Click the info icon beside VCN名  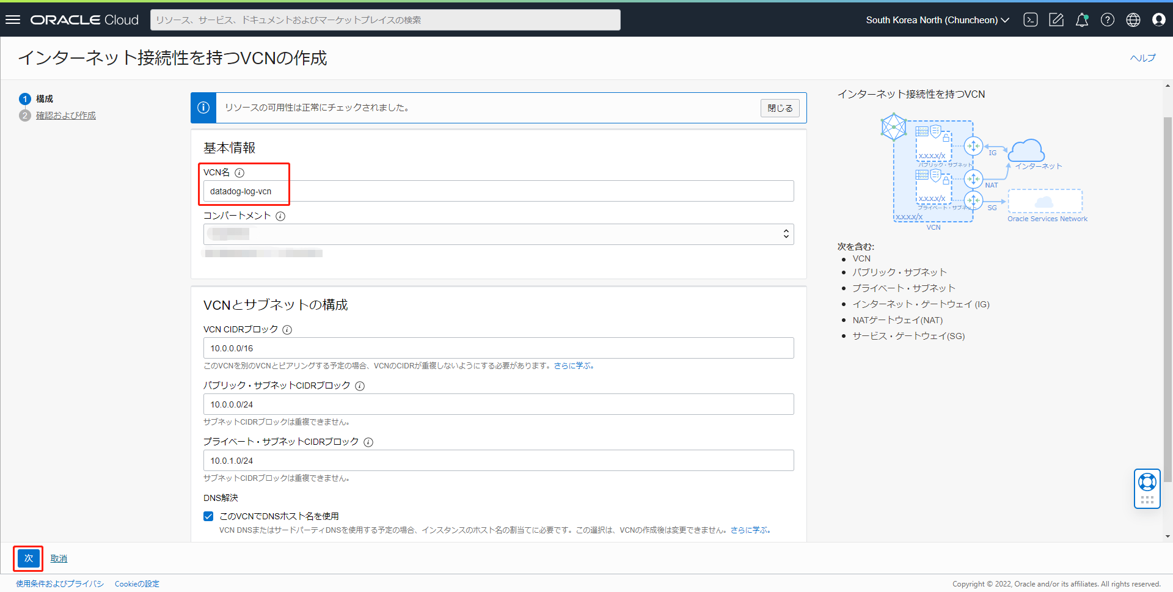239,173
